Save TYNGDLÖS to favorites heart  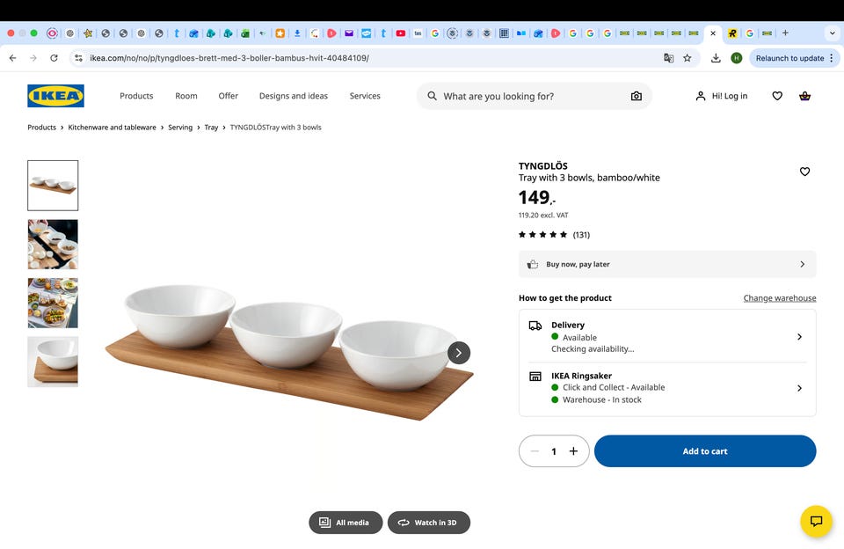(x=804, y=172)
